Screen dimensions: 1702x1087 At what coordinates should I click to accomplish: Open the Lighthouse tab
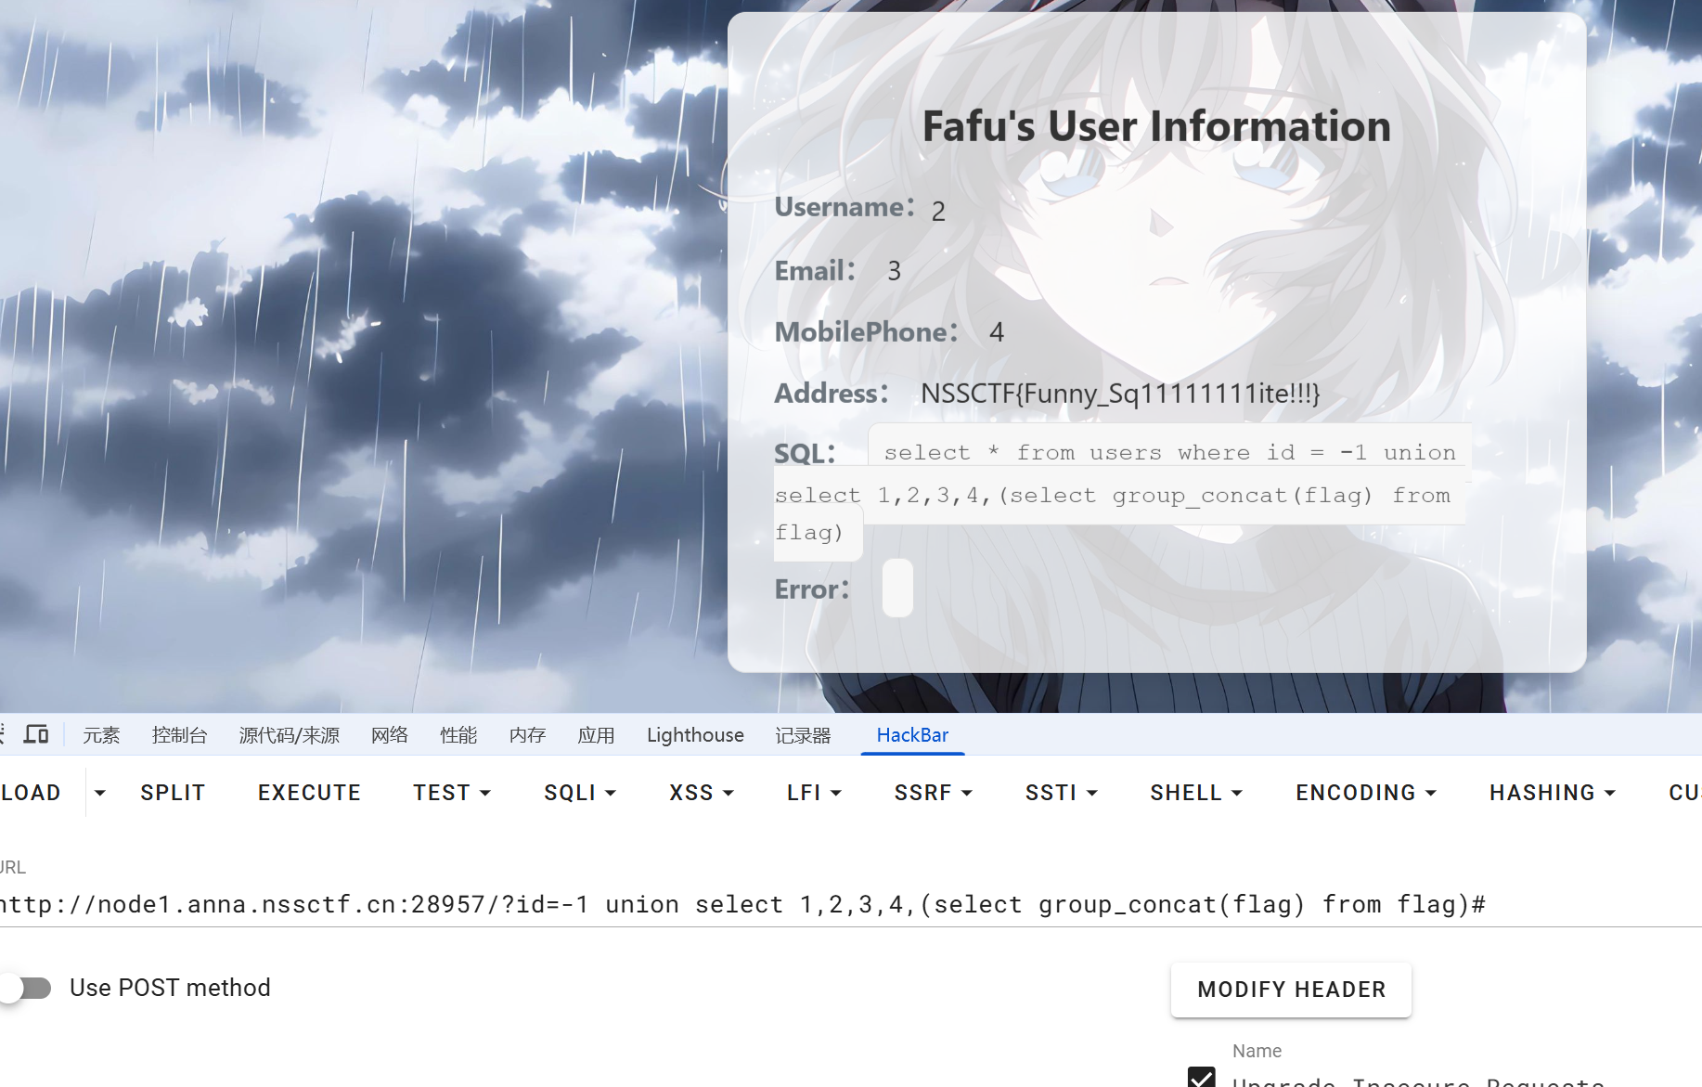(x=695, y=735)
